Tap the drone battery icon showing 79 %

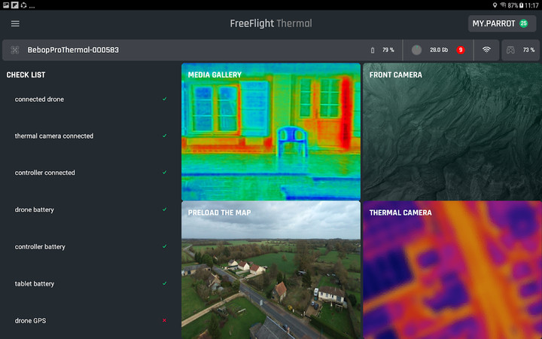click(x=373, y=50)
